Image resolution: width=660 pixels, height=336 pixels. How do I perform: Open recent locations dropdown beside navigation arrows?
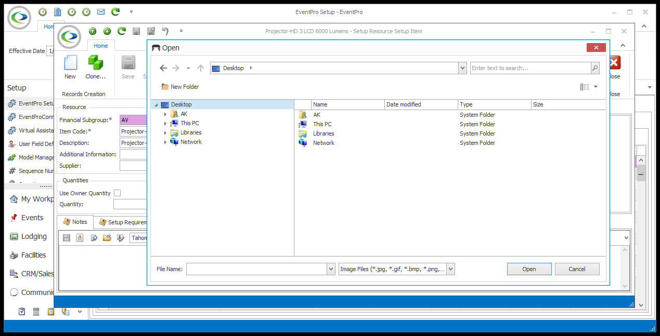pos(188,68)
